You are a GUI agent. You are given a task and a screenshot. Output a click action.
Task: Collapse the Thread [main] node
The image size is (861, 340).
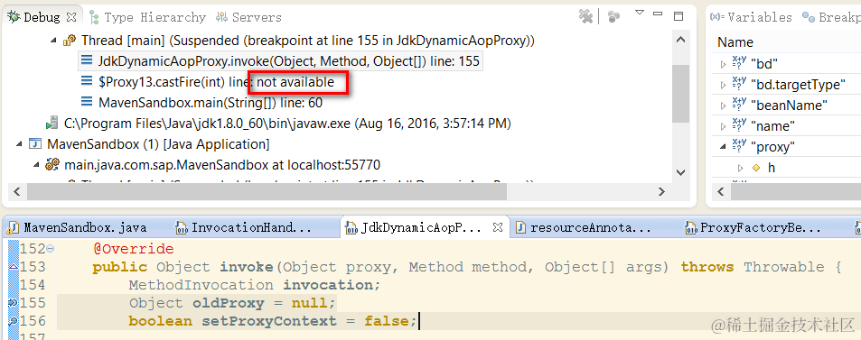[53, 41]
